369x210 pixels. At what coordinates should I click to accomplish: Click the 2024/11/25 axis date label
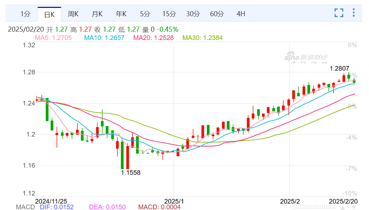tap(51, 201)
